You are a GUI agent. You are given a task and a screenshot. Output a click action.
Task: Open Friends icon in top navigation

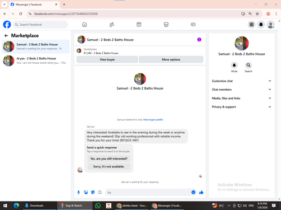click(112, 25)
